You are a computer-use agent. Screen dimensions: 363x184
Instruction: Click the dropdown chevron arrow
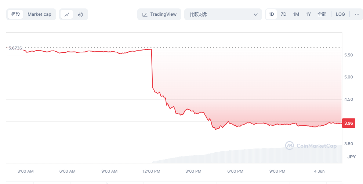point(256,15)
